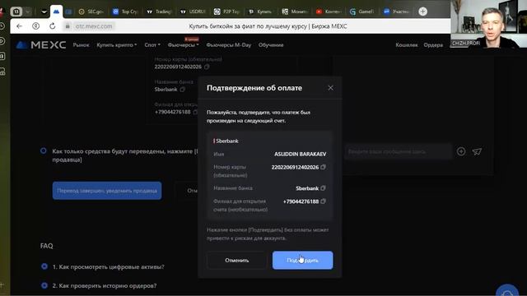Open Рынок in the MEXC menu
The image size is (527, 296).
81,45
